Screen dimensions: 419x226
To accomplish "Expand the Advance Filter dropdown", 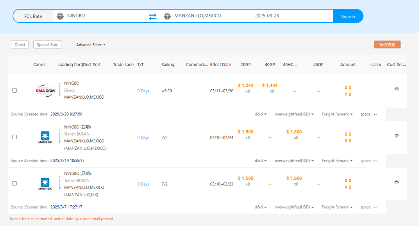I will tap(91, 45).
